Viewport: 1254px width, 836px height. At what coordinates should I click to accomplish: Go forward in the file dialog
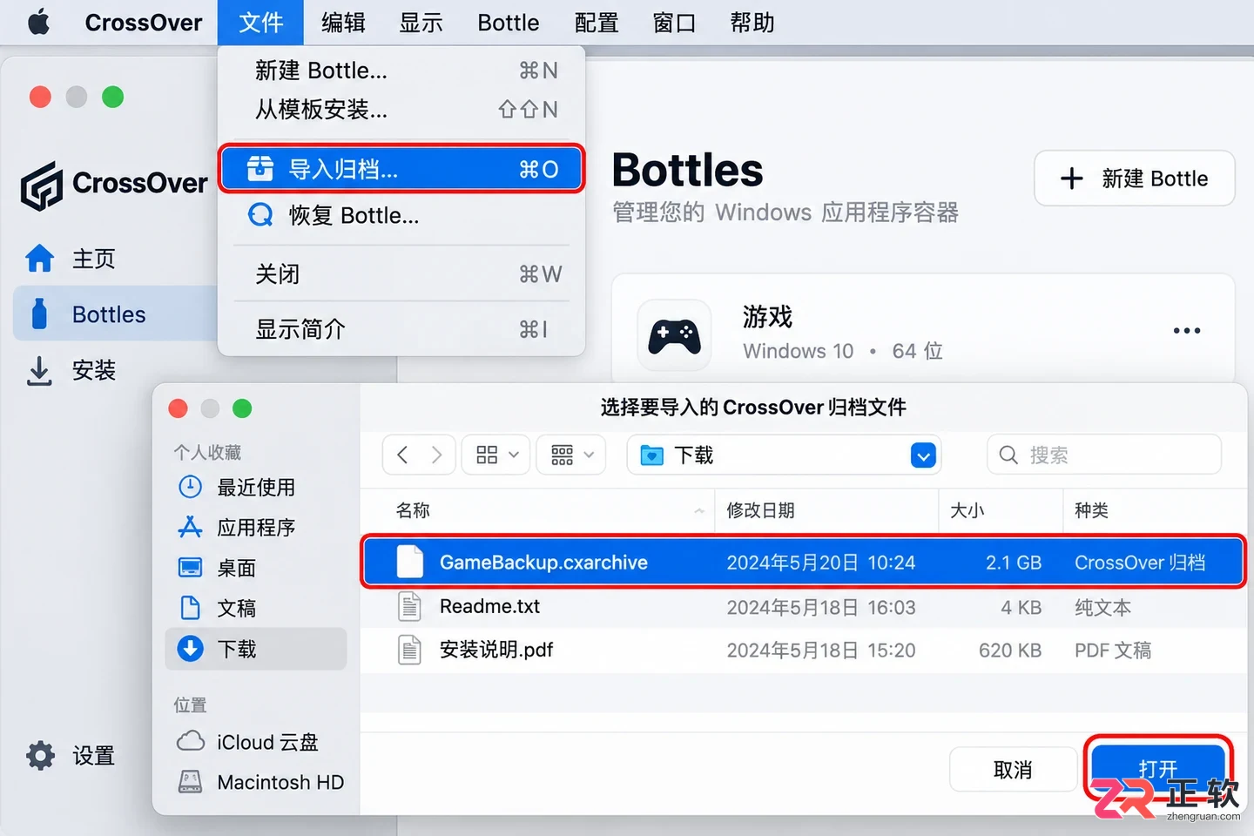coord(436,455)
